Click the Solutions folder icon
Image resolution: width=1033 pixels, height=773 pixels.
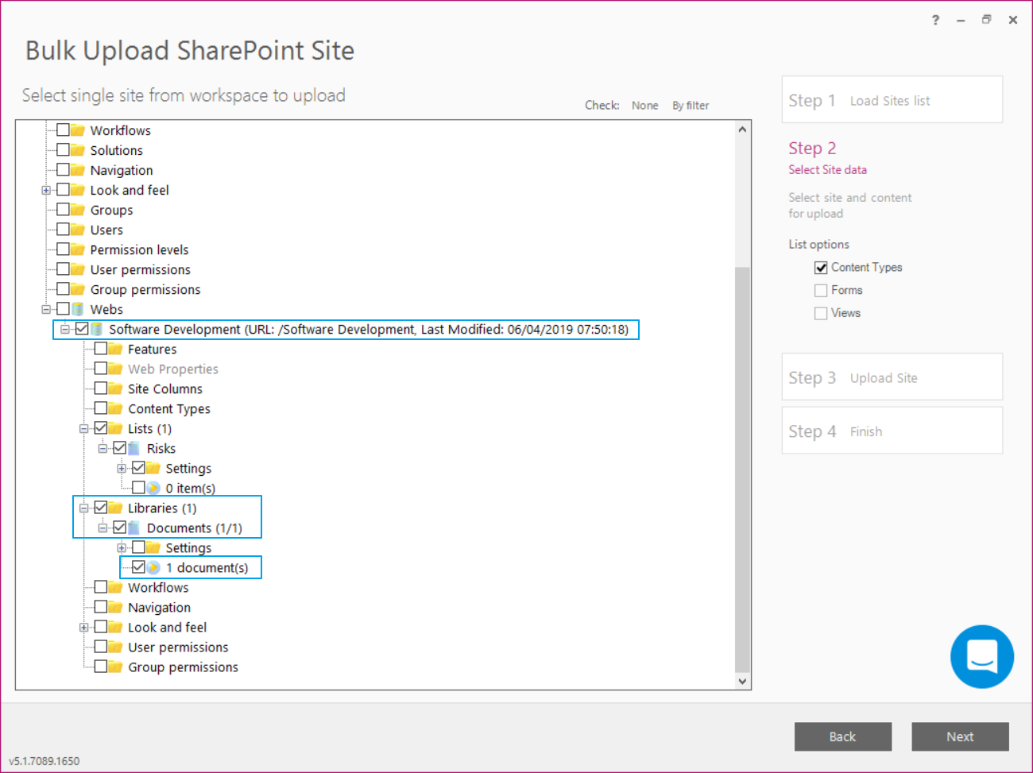point(78,150)
